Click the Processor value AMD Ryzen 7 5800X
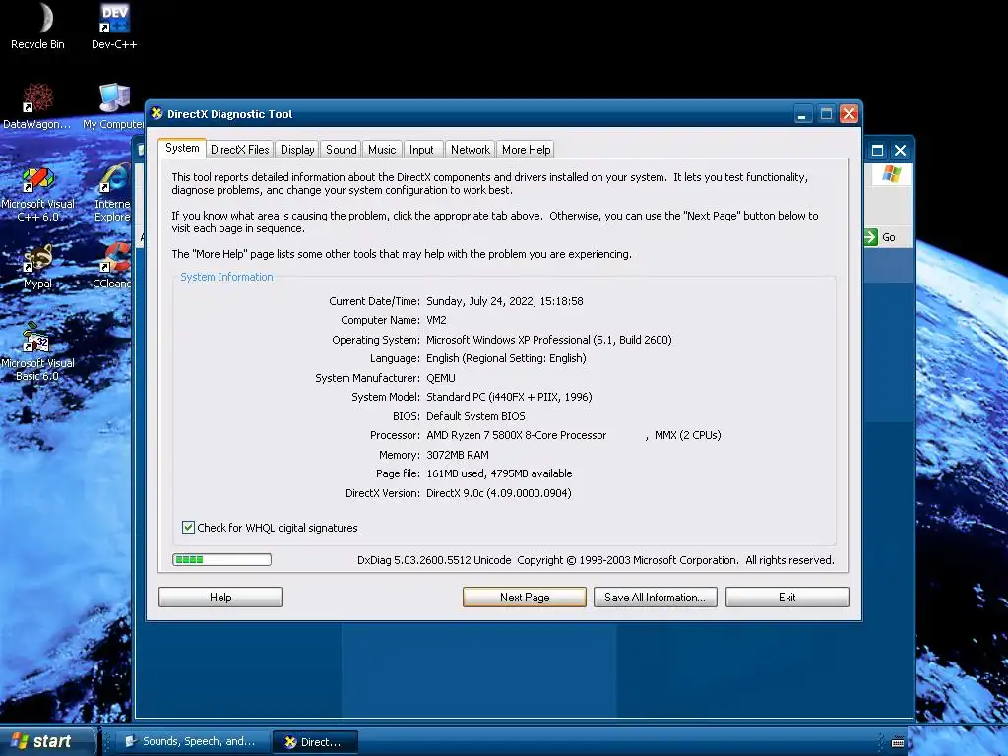Image resolution: width=1008 pixels, height=756 pixels. click(516, 435)
